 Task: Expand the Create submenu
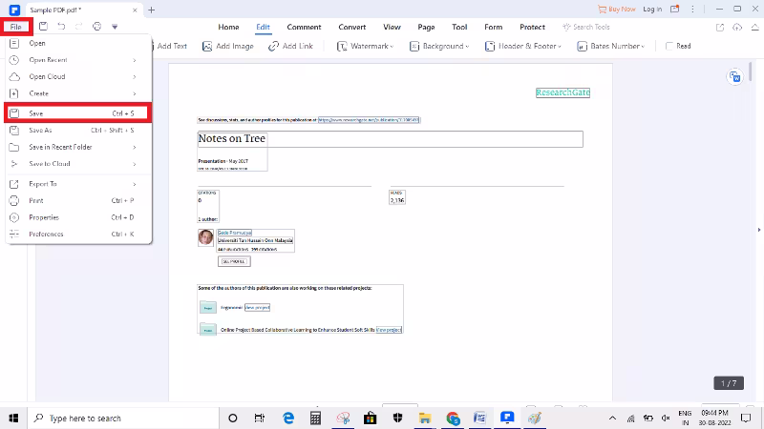(x=78, y=93)
